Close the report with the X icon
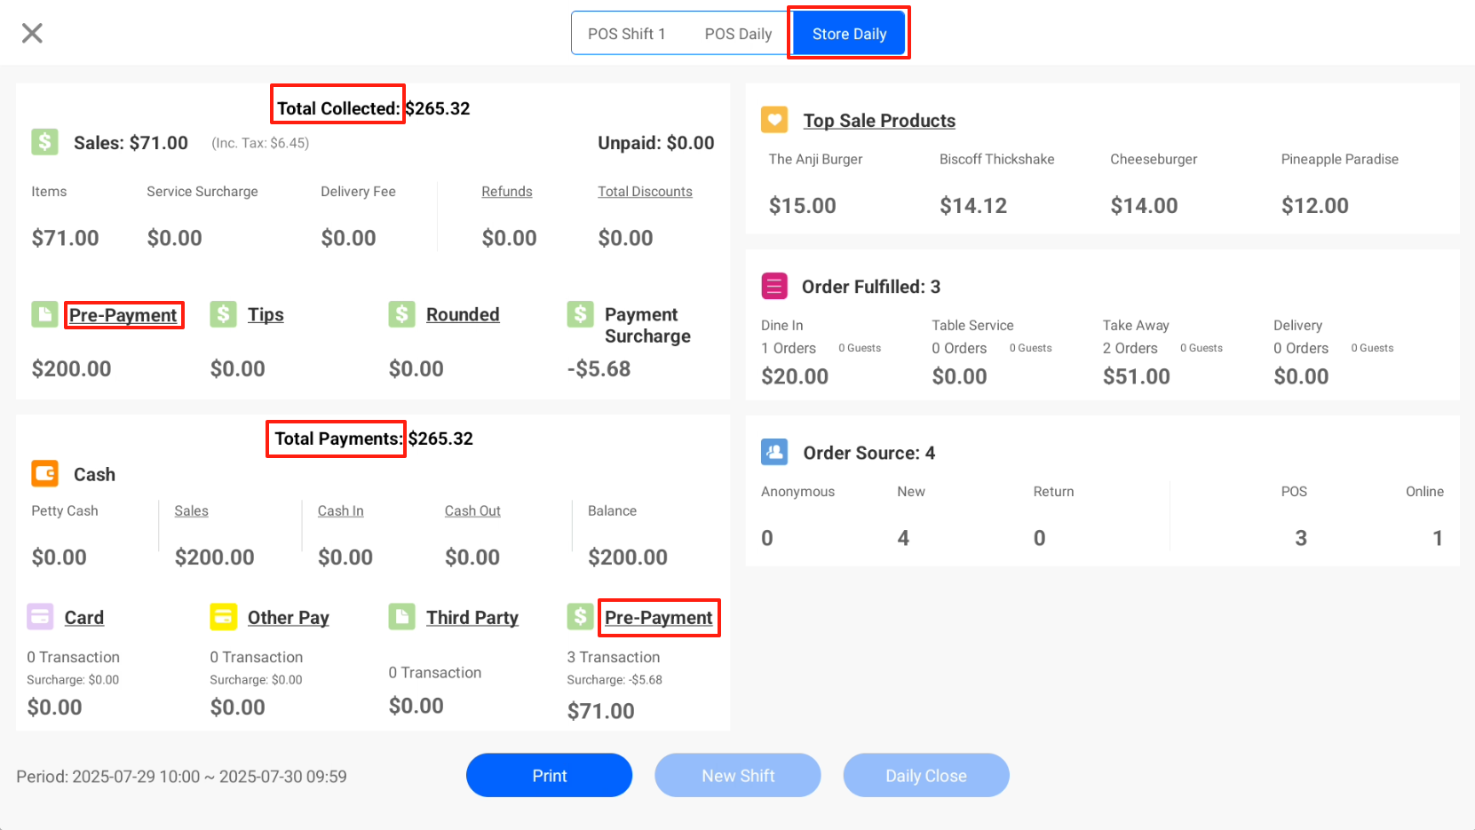The image size is (1475, 830). pyautogui.click(x=32, y=34)
